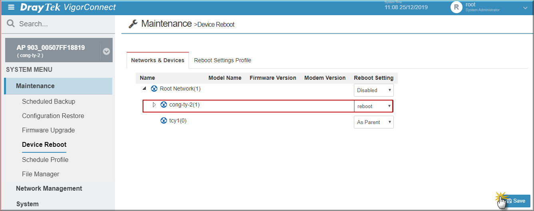Click the Name column header
Viewport: 534px width, 211px height.
click(147, 78)
